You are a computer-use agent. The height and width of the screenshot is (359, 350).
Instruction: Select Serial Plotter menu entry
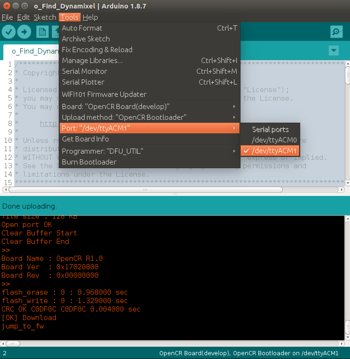(83, 82)
